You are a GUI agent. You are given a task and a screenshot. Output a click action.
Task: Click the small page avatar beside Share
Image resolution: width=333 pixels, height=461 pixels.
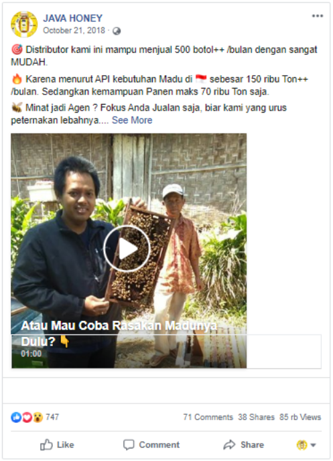pyautogui.click(x=302, y=445)
